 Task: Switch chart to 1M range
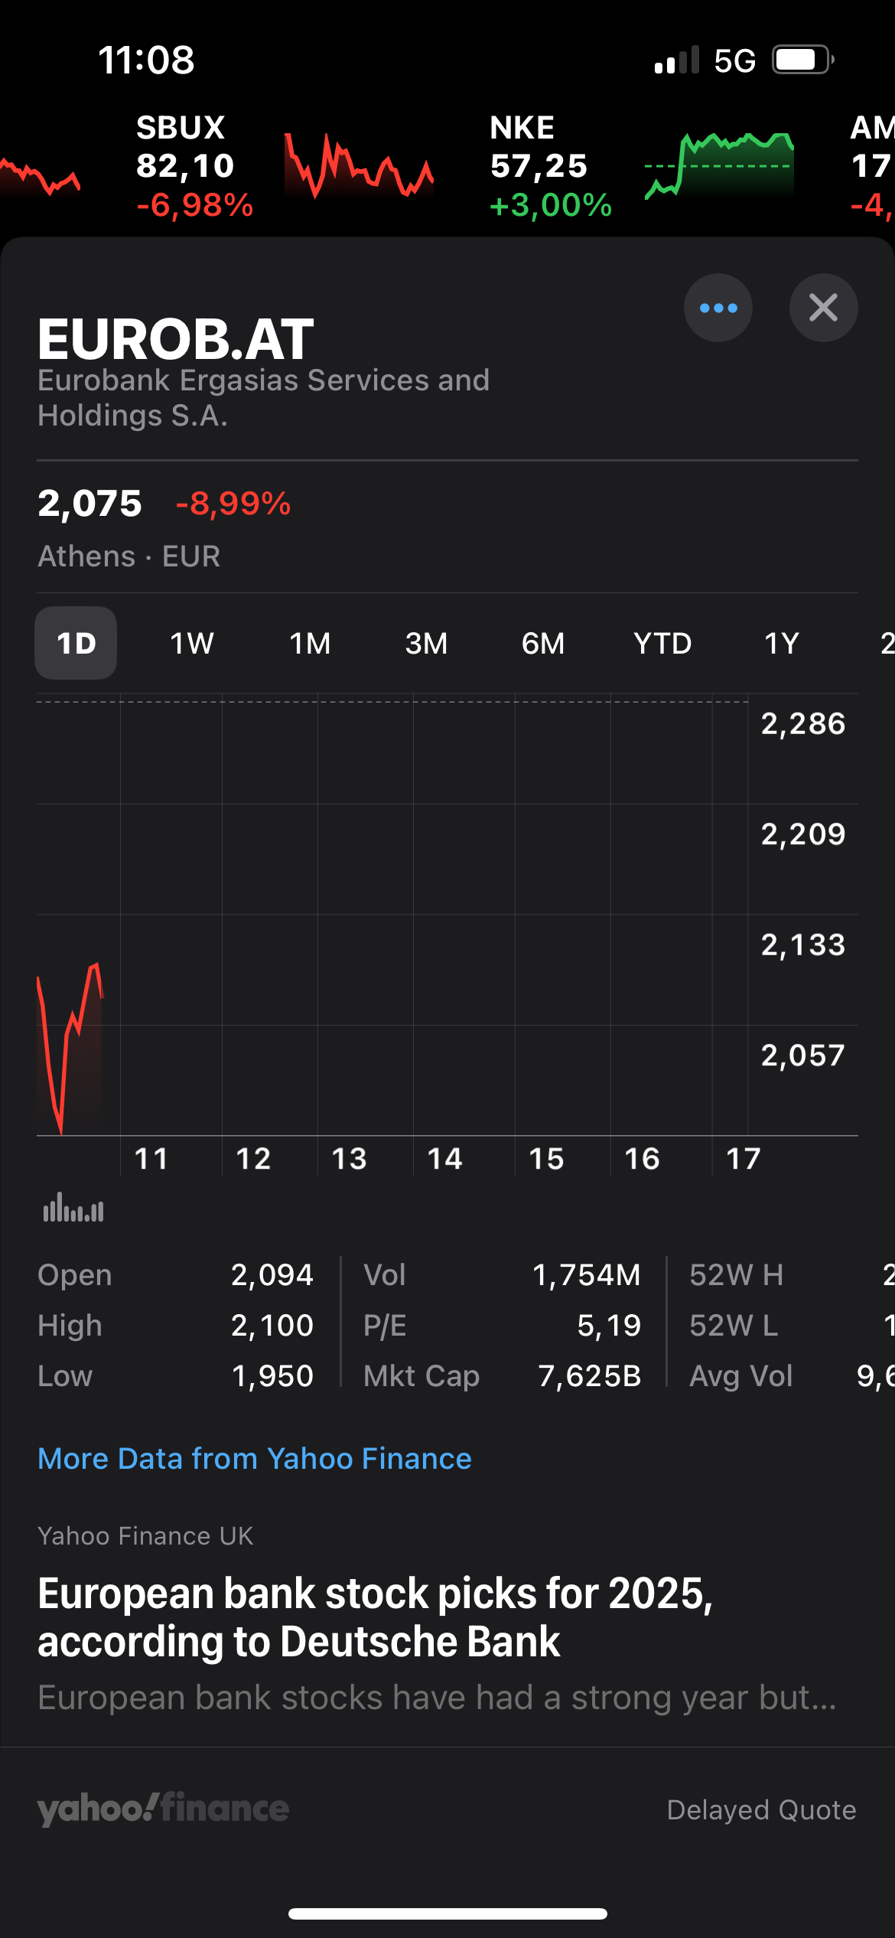tap(310, 643)
